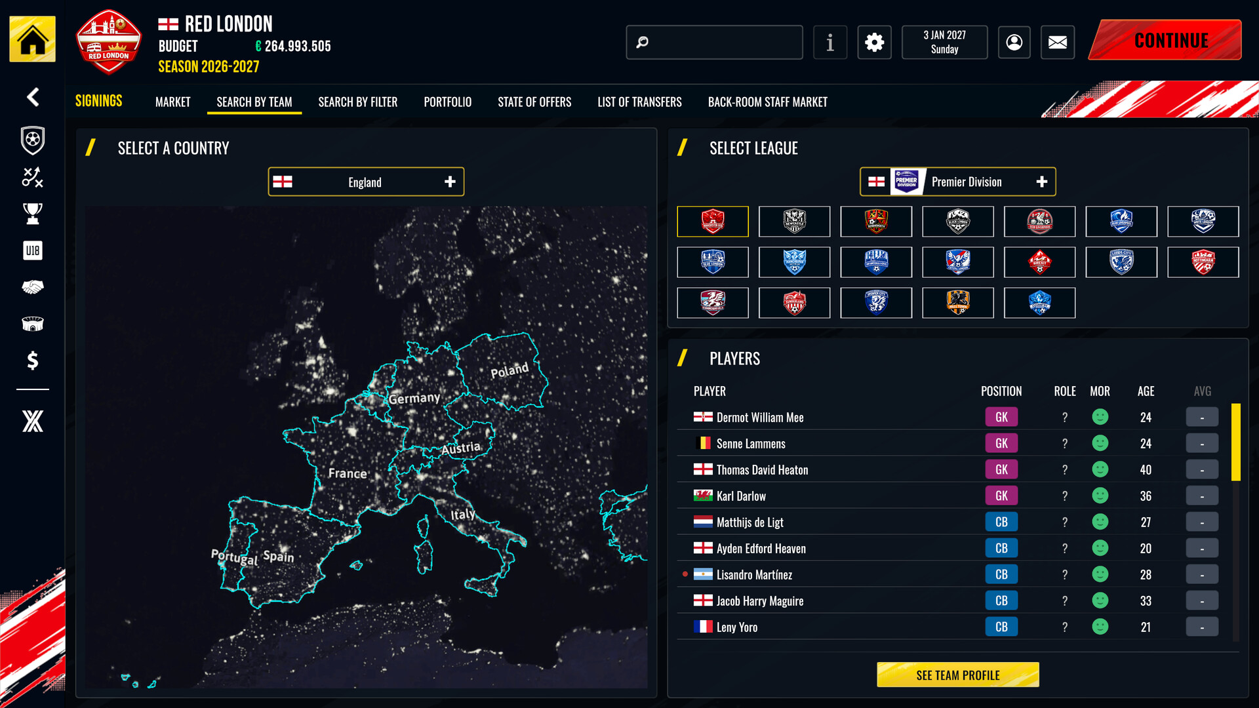Viewport: 1259px width, 708px height.
Task: Open the Back-Room Staff Market tab
Action: tap(767, 102)
